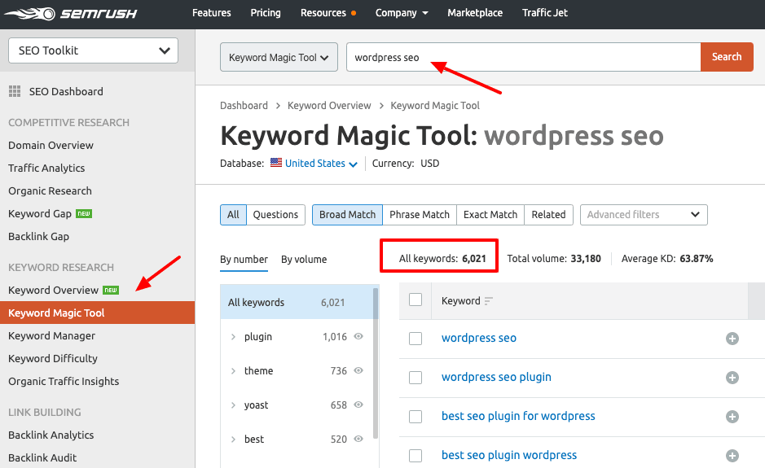765x468 pixels.
Task: Add 'best seo plugin wordpress' plus icon
Action: (x=732, y=455)
